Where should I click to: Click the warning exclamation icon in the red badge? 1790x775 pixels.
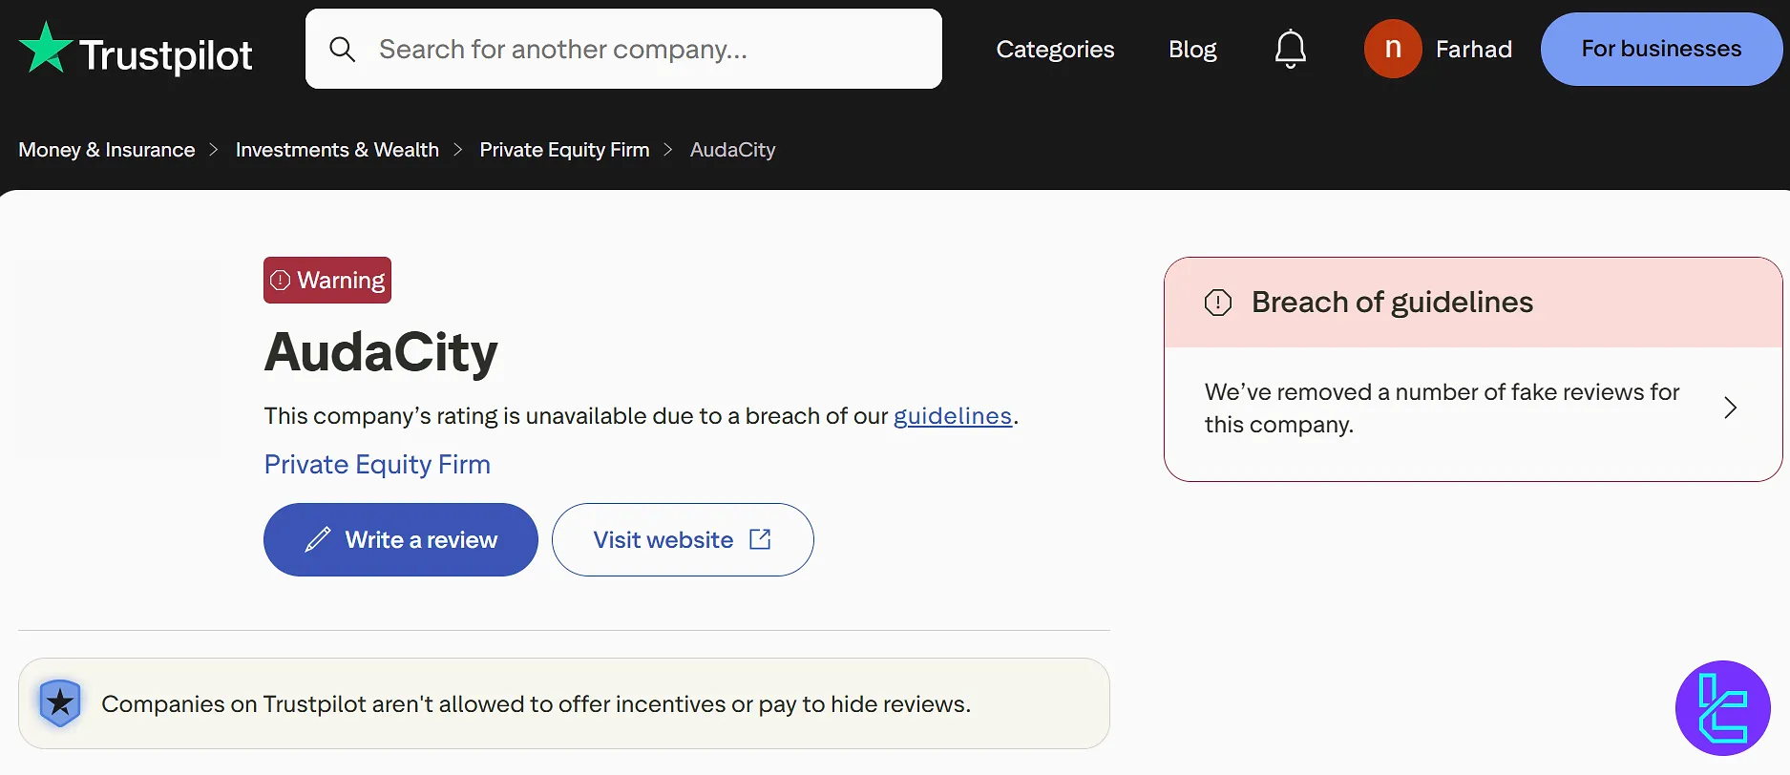[281, 280]
